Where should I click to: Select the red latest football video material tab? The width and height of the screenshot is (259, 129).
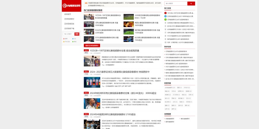pyautogui.click(x=92, y=46)
